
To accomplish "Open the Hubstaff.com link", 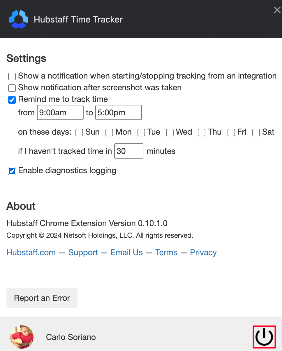I will pos(31,253).
